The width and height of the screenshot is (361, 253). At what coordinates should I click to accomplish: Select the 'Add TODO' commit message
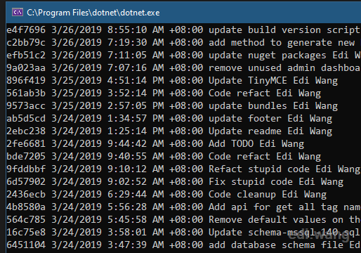pos(231,144)
